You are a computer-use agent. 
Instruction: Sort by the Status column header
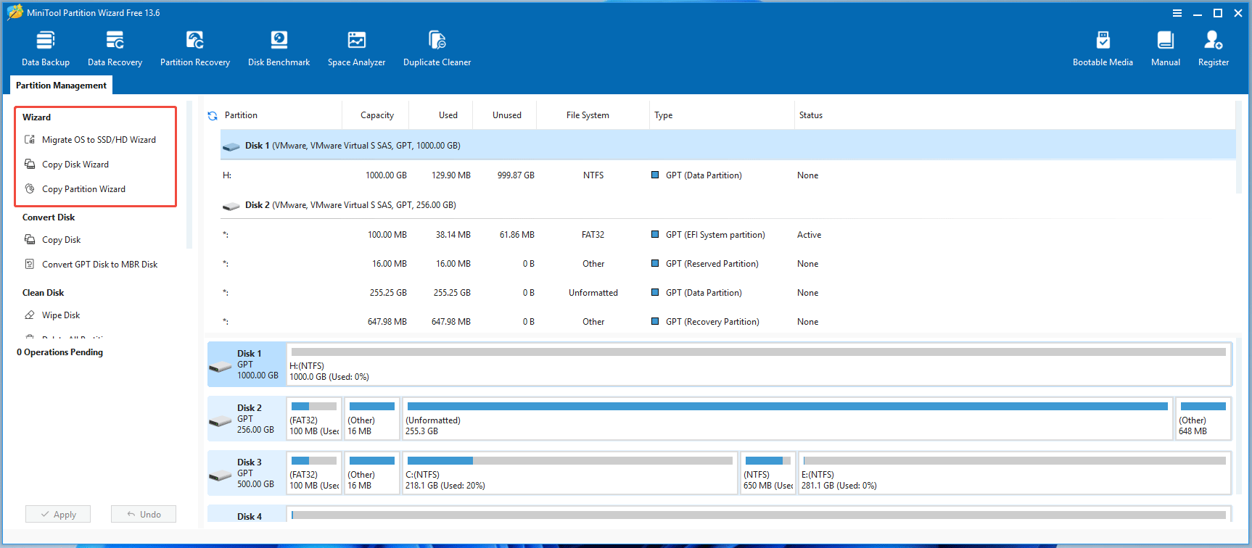[x=811, y=115]
